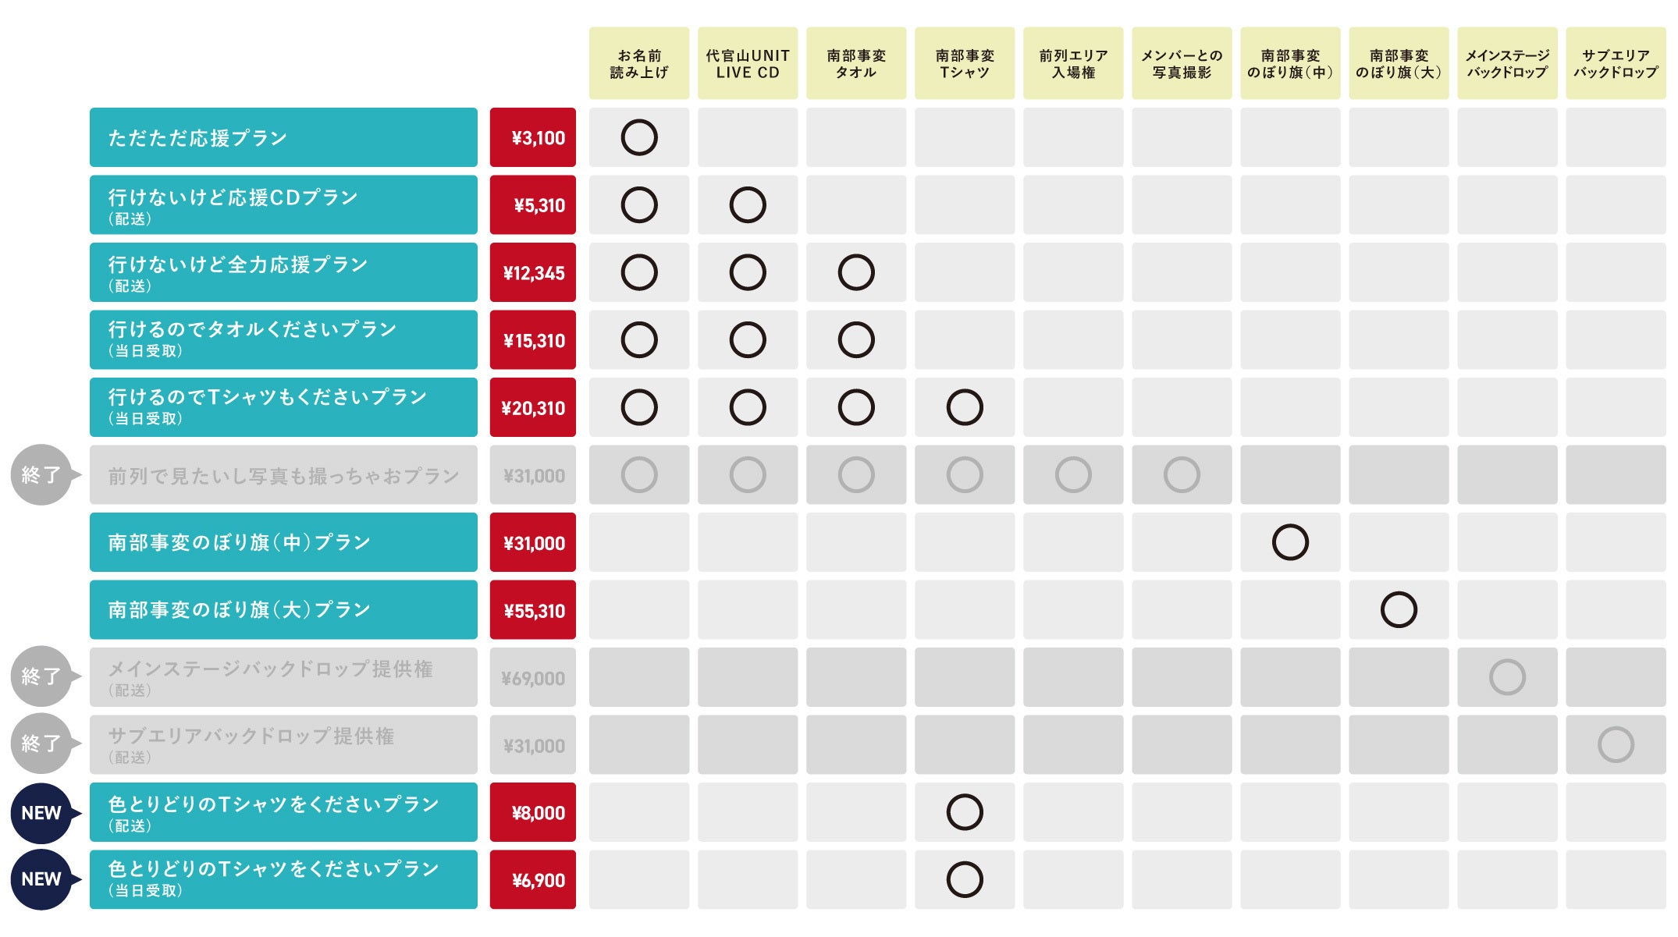Viewport: 1678px width, 937px height.
Task: Click the circle mark in the のぼり旗(大)プラン row
Action: pyautogui.click(x=1398, y=609)
